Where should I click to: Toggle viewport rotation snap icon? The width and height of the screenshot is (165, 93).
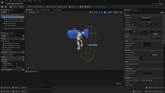point(109,12)
